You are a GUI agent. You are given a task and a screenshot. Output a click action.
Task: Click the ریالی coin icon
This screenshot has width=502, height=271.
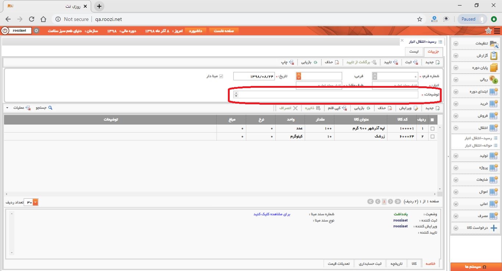tap(494, 80)
